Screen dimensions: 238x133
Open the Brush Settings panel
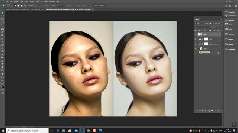230,49
